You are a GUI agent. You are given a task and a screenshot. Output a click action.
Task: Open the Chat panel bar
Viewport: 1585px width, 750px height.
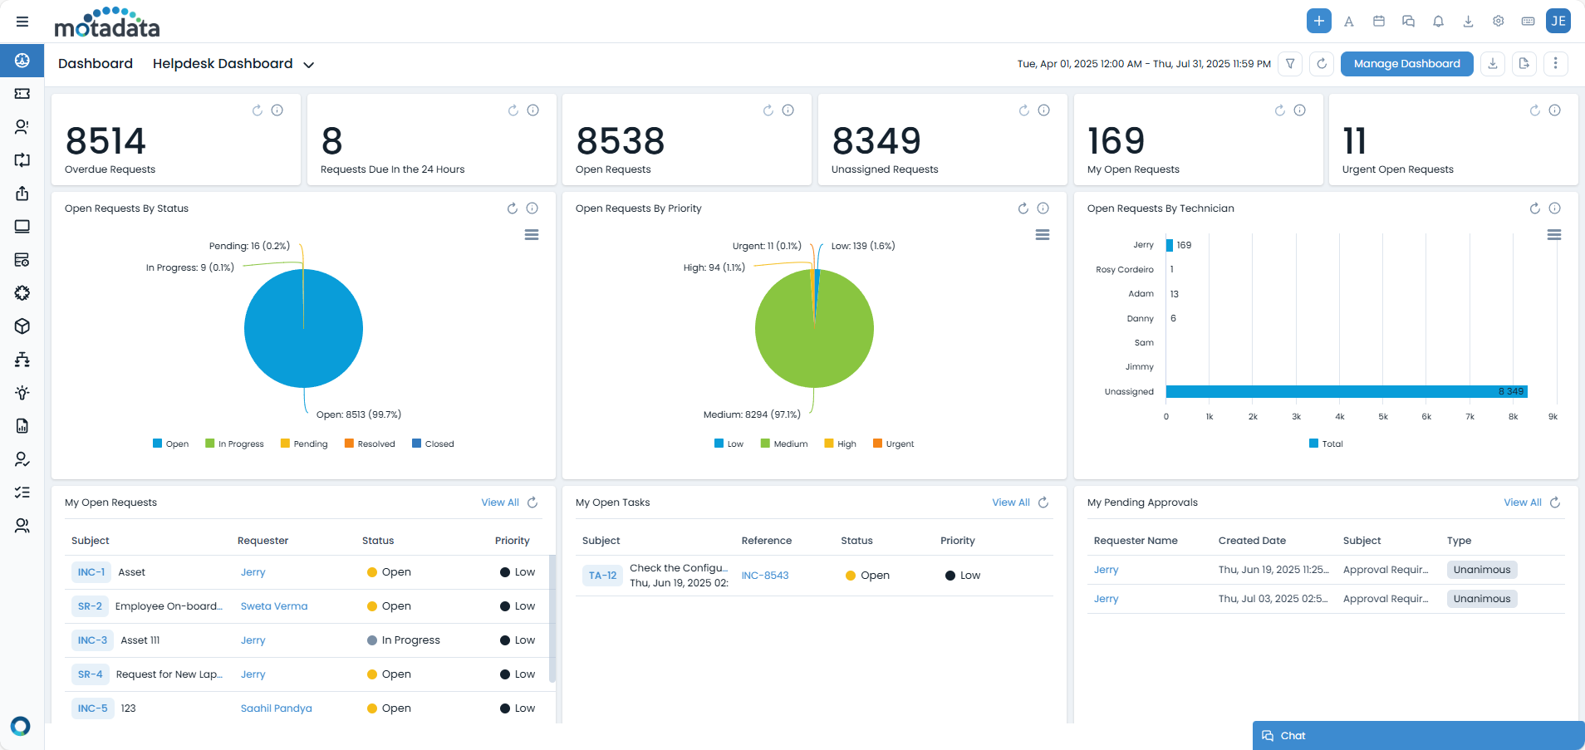coord(1418,736)
